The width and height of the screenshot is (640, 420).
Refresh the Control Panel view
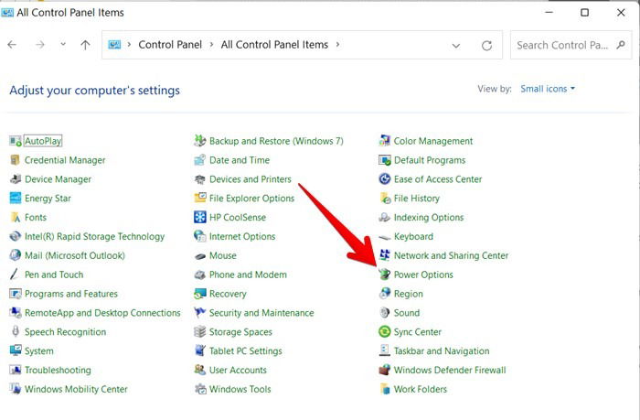pyautogui.click(x=486, y=46)
